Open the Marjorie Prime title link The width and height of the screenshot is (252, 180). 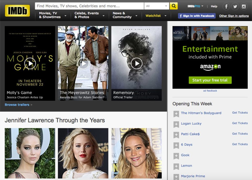[193, 176]
